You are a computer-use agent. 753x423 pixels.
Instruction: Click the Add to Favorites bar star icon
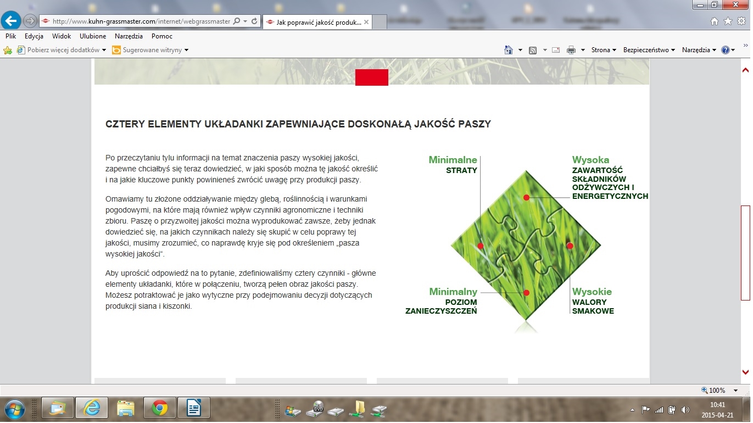[x=8, y=50]
